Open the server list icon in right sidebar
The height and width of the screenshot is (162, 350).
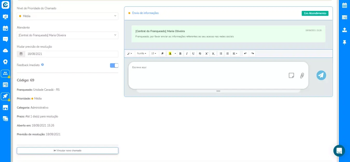tap(345, 17)
